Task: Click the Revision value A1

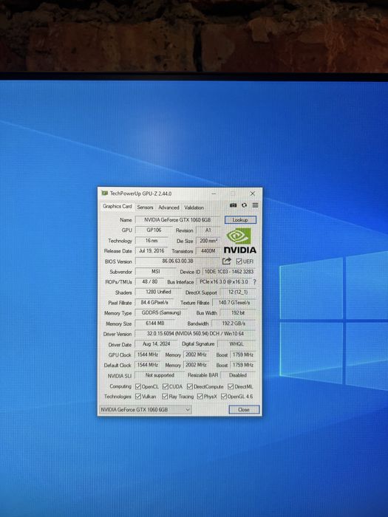Action: click(208, 230)
